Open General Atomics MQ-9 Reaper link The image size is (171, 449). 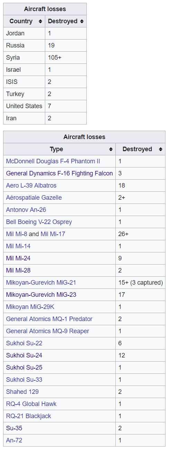(x=48, y=331)
